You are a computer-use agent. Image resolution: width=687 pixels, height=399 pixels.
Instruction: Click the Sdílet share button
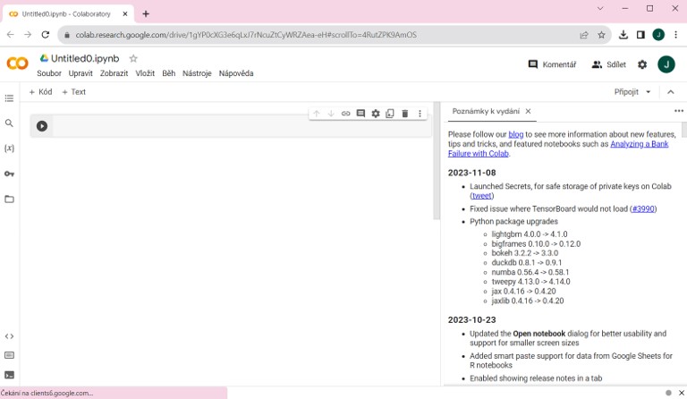pos(608,64)
